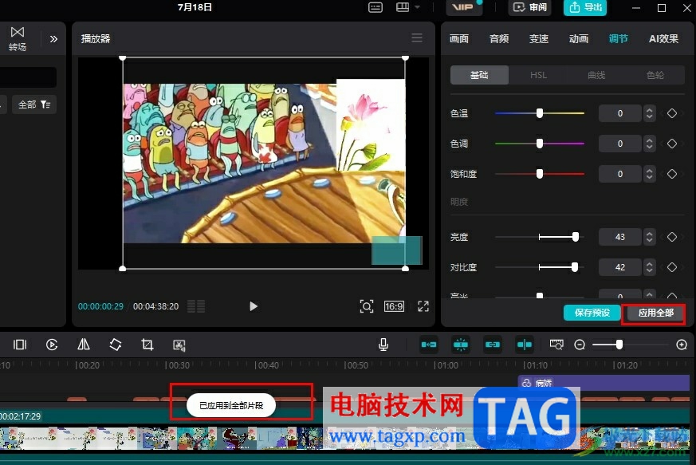
Task: Click the 色调 value stepper arrows
Action: 650,144
